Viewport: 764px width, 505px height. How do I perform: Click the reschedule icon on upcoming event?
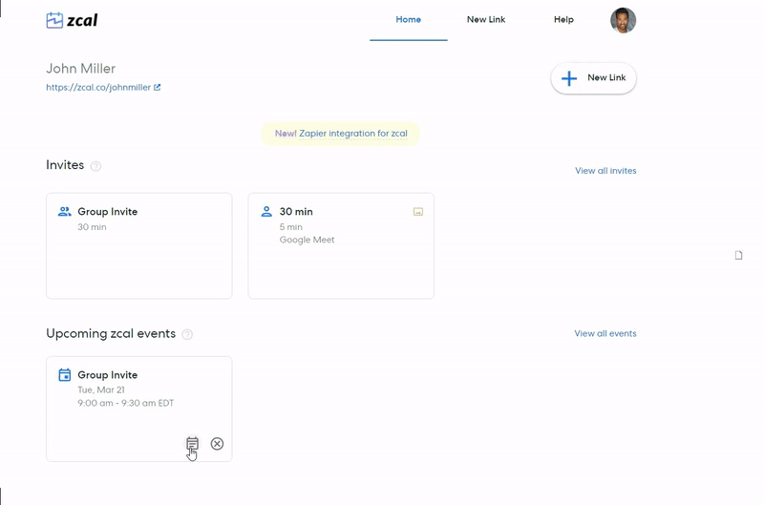click(193, 444)
